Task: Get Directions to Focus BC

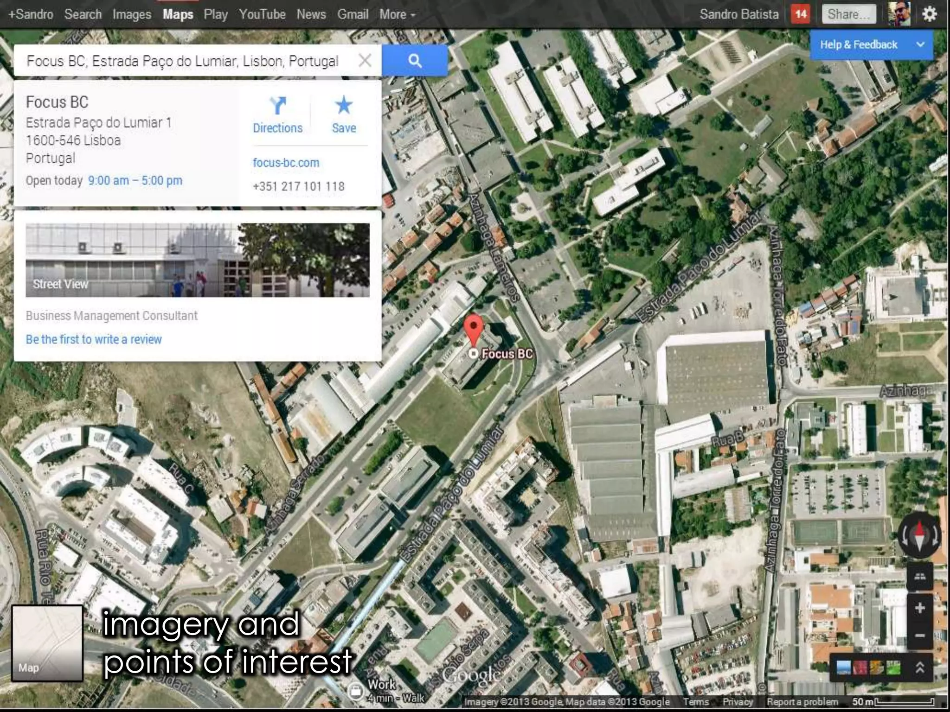Action: point(277,115)
